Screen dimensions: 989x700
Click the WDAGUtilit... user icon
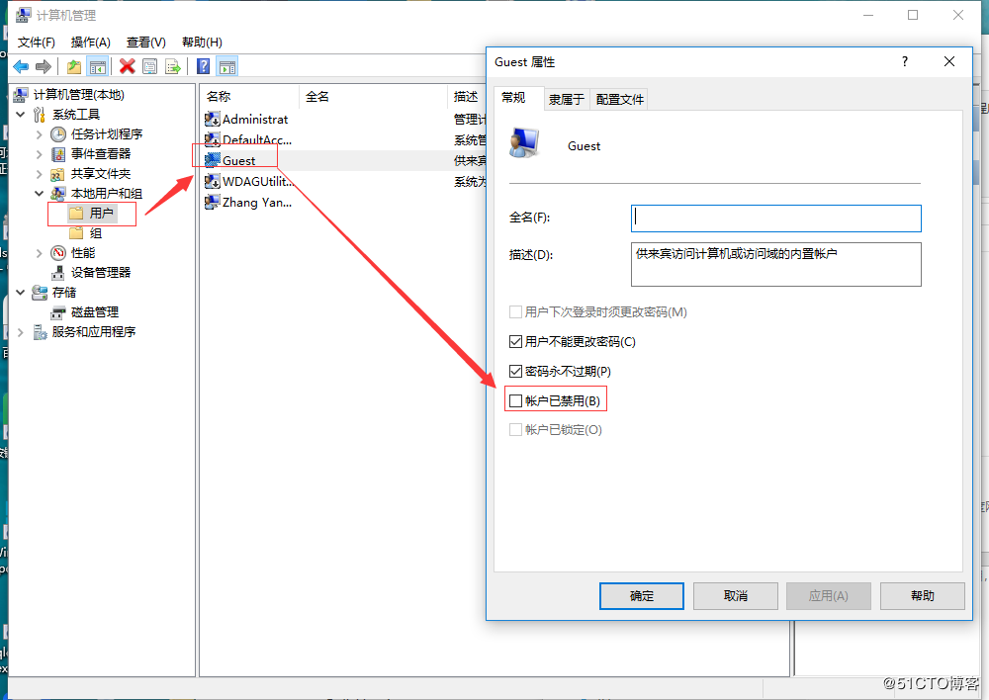tap(212, 182)
